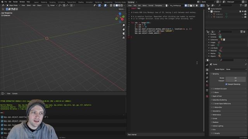Toggle camera view icon in viewport
Image resolution: width=248 pixels, height=139 pixels.
pyautogui.click(x=124, y=34)
